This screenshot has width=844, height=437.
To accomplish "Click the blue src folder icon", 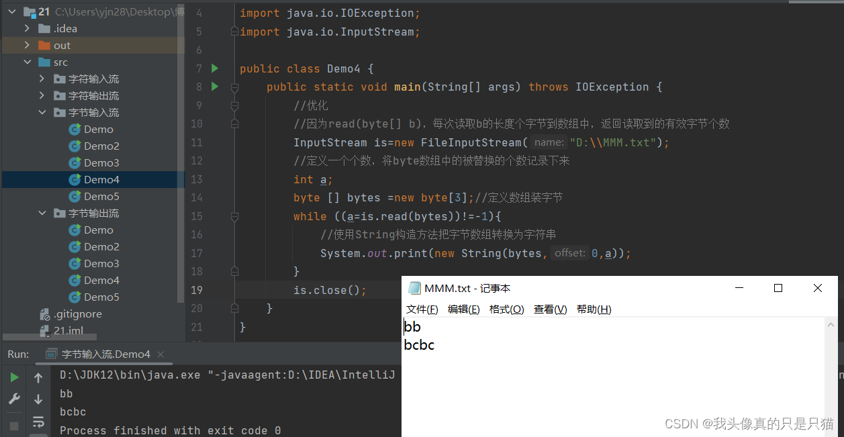I will click(44, 62).
